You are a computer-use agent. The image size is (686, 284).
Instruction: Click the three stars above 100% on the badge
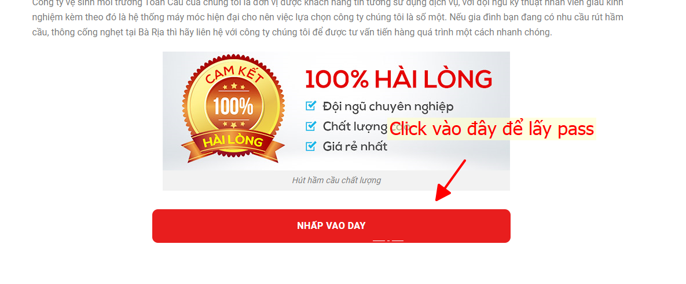pos(233,86)
